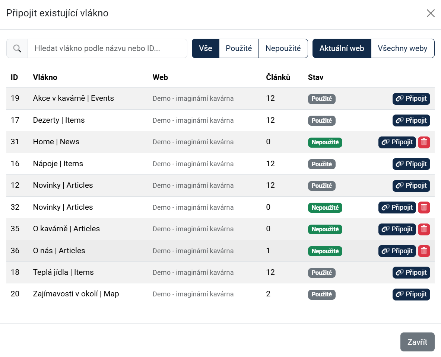Click the Zavřít button
Viewport: 441px width, 357px height.
point(418,342)
